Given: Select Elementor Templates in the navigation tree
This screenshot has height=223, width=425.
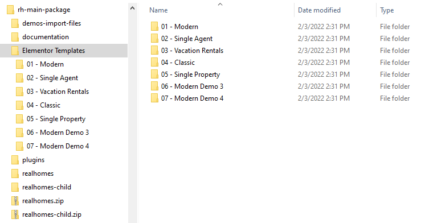Looking at the screenshot, I should point(64,51).
